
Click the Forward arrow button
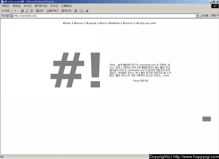pos(15,11)
